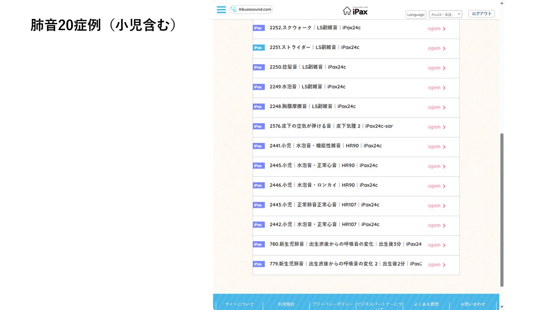This screenshot has height=310, width=551.
Task: Click the iPax home logo
Action: 356,11
